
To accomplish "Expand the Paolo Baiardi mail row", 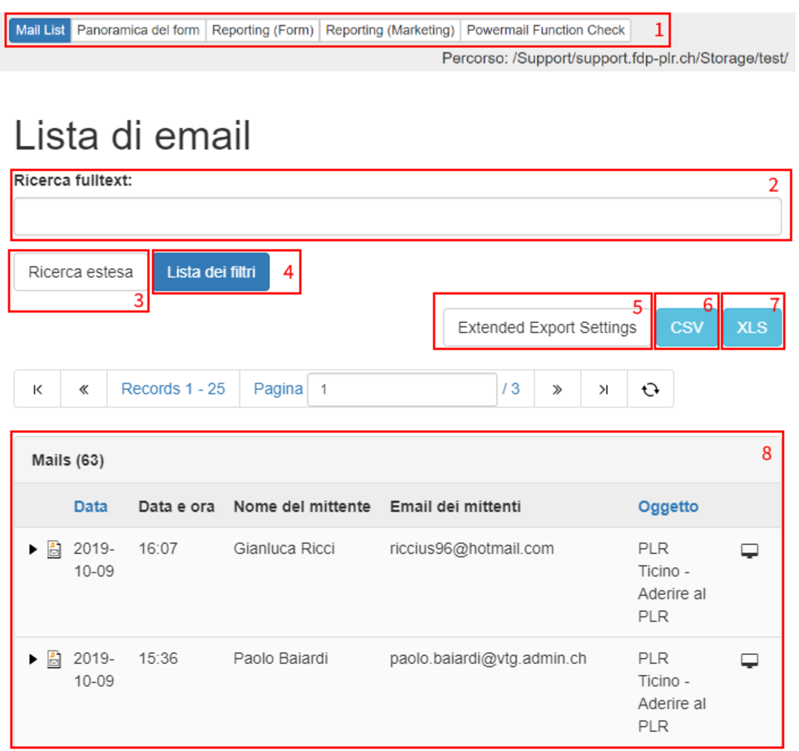I will point(33,659).
